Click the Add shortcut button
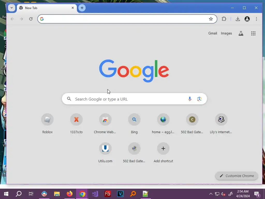This screenshot has width=265, height=199. (x=163, y=153)
